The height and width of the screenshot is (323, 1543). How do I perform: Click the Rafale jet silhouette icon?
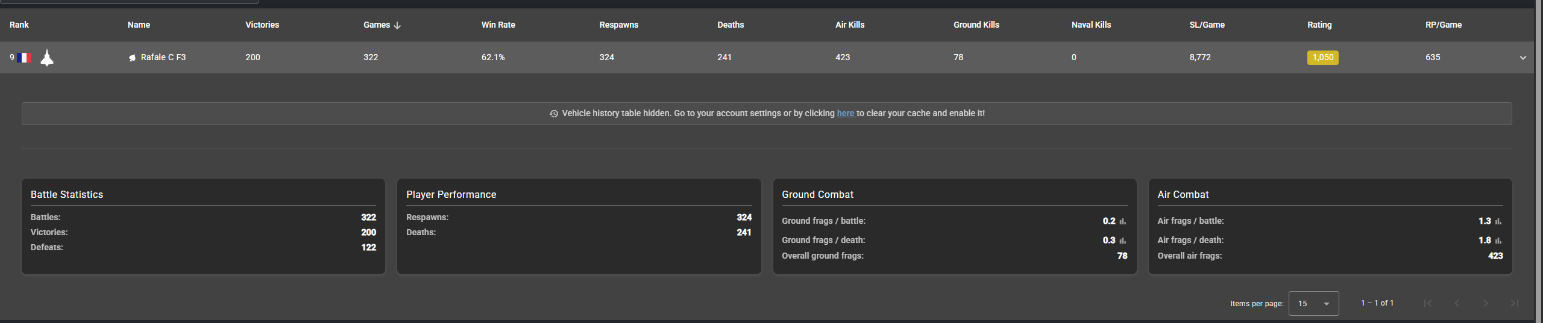47,58
